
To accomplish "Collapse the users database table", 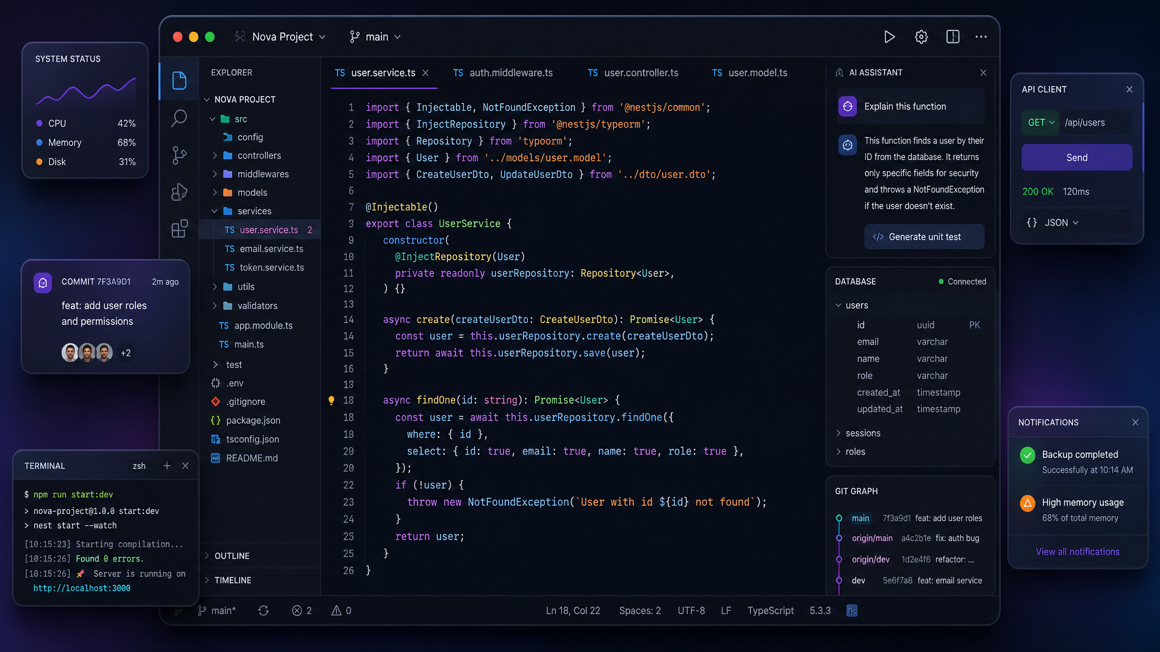I will [x=852, y=306].
